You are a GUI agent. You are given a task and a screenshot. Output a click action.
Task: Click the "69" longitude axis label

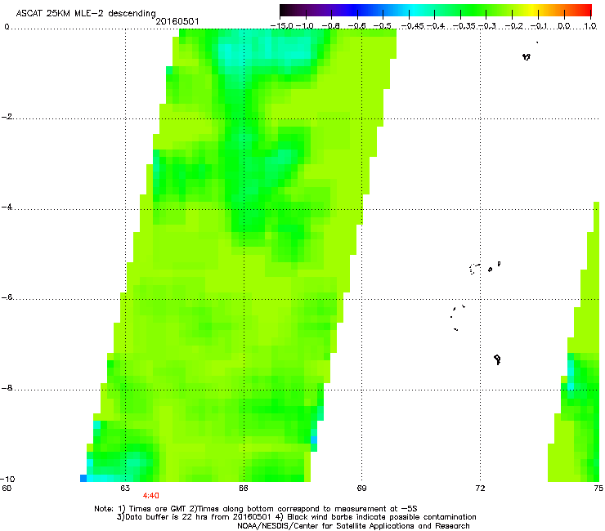tap(361, 489)
